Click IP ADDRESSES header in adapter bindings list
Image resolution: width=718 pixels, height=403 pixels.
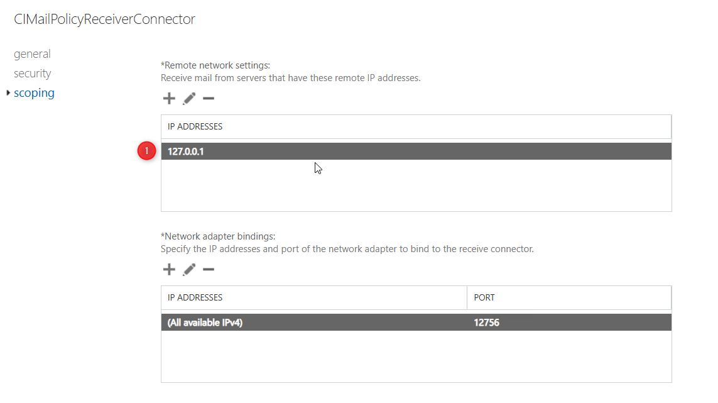tap(195, 297)
